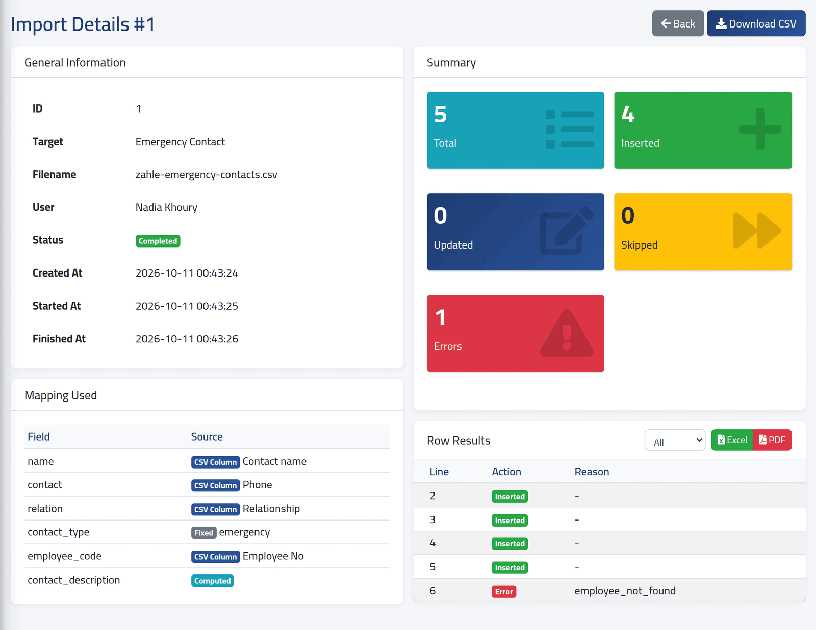Click the employee_not_found reason text
The height and width of the screenshot is (630, 816).
click(x=625, y=591)
